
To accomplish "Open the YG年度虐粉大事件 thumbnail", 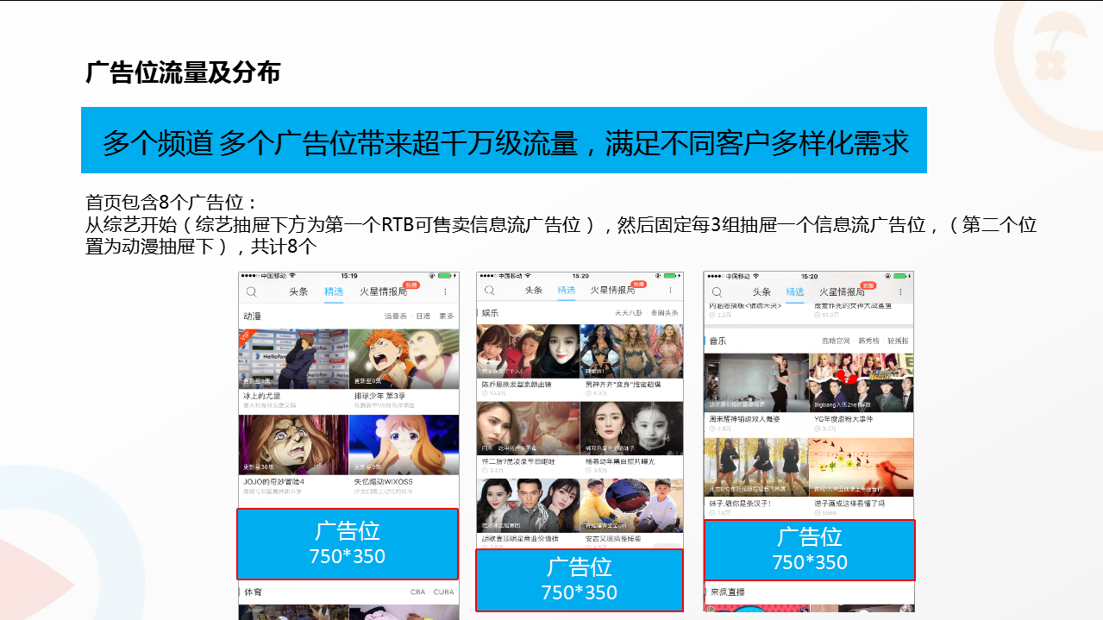I will tap(862, 382).
